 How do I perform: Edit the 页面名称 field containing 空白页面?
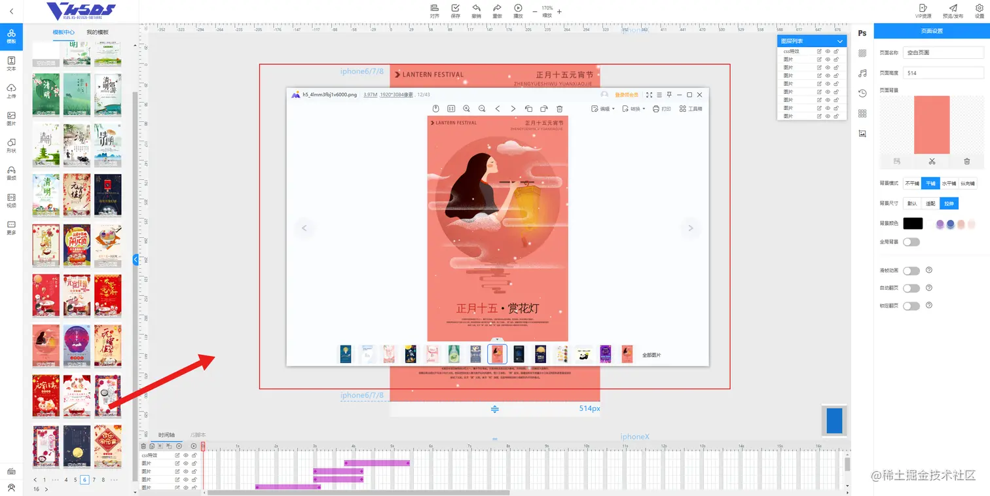click(943, 52)
